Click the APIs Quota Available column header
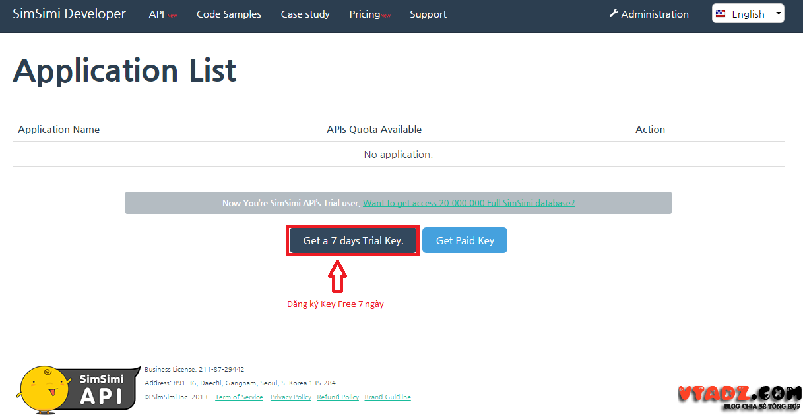The width and height of the screenshot is (803, 417). (374, 130)
